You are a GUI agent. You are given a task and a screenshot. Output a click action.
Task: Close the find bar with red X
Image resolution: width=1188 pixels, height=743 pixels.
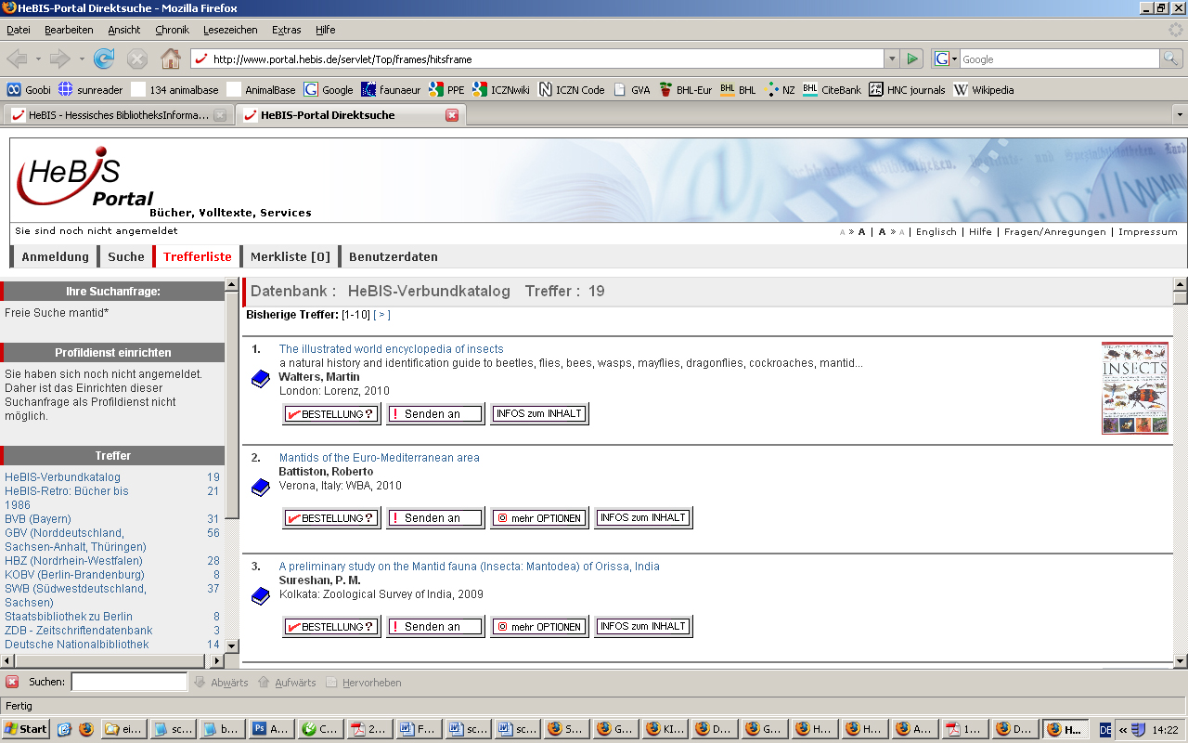(x=12, y=682)
